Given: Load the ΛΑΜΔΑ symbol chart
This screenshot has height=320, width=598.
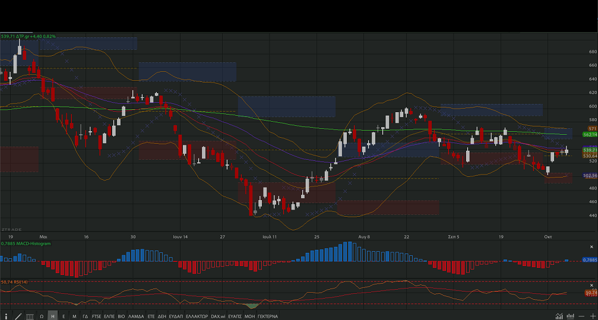Looking at the screenshot, I should tap(136, 316).
